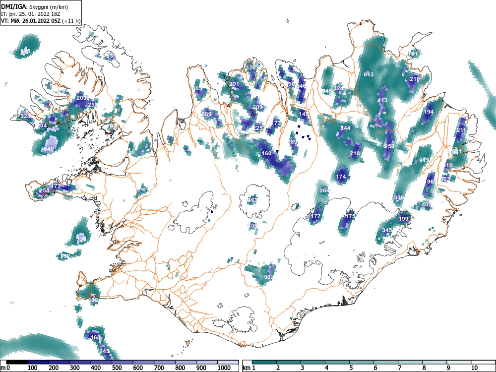The image size is (496, 372).
Task: Click the 407 visibility value
Action: click(x=427, y=204)
